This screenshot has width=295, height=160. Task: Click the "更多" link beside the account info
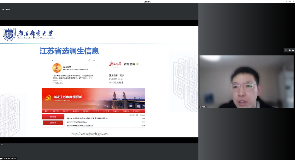coord(122,75)
